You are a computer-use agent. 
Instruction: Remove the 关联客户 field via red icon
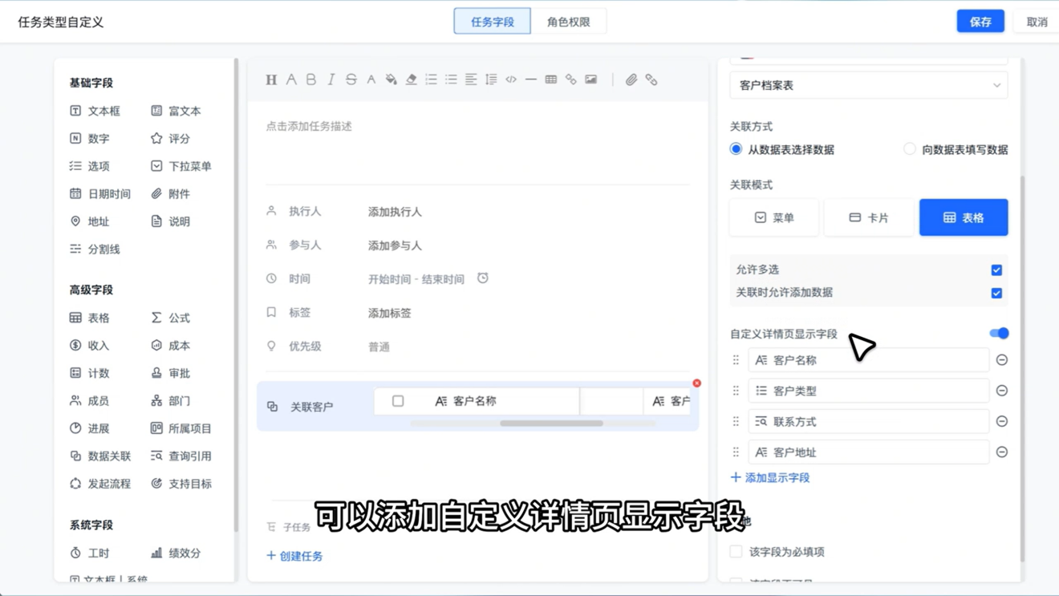pyautogui.click(x=696, y=383)
